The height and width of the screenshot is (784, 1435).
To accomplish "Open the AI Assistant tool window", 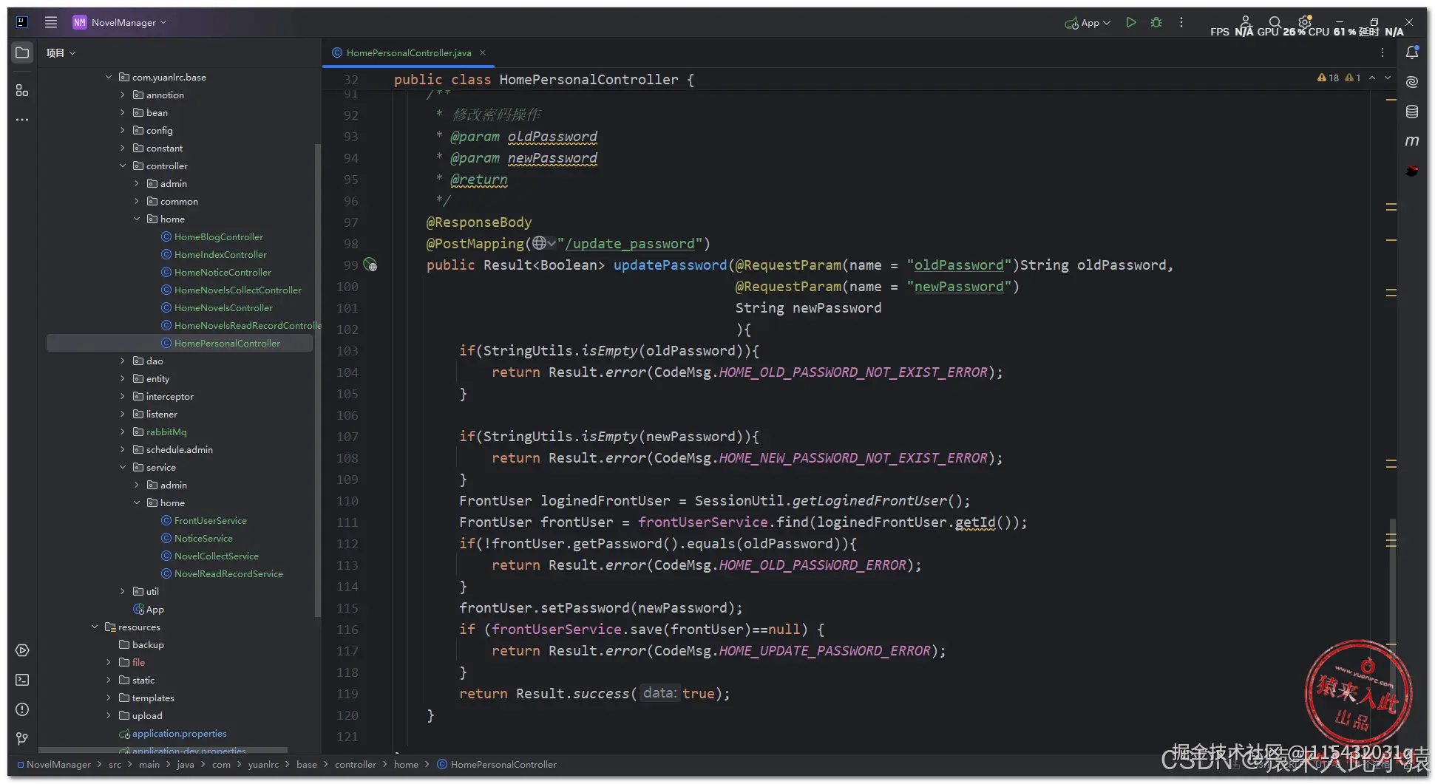I will tap(1412, 82).
